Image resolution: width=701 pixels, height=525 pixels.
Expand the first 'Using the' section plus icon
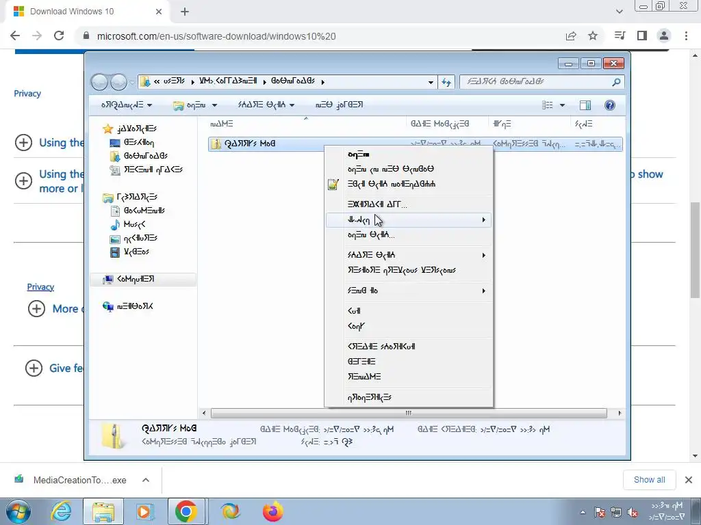click(24, 143)
